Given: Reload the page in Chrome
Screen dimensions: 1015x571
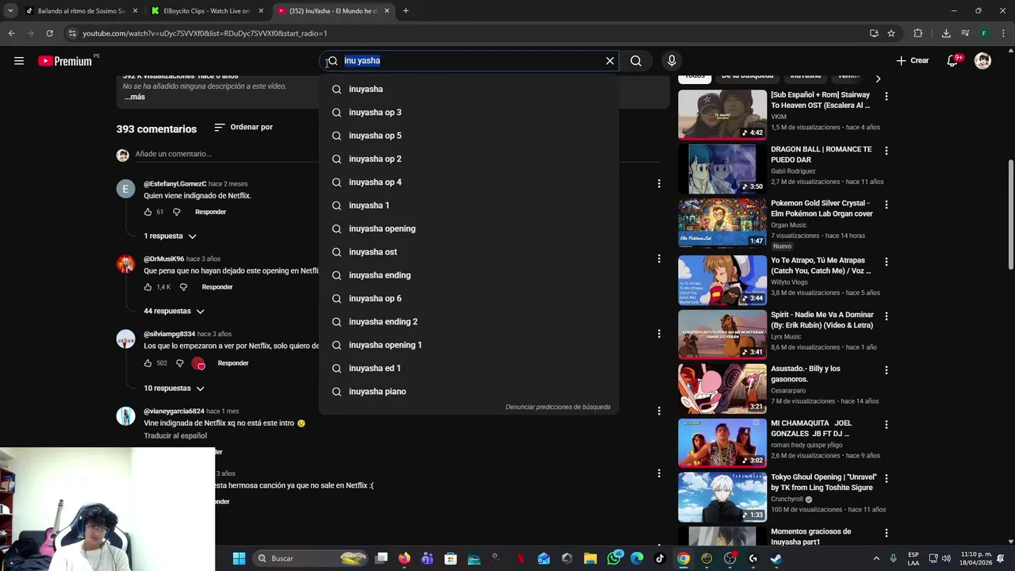Looking at the screenshot, I should (49, 33).
